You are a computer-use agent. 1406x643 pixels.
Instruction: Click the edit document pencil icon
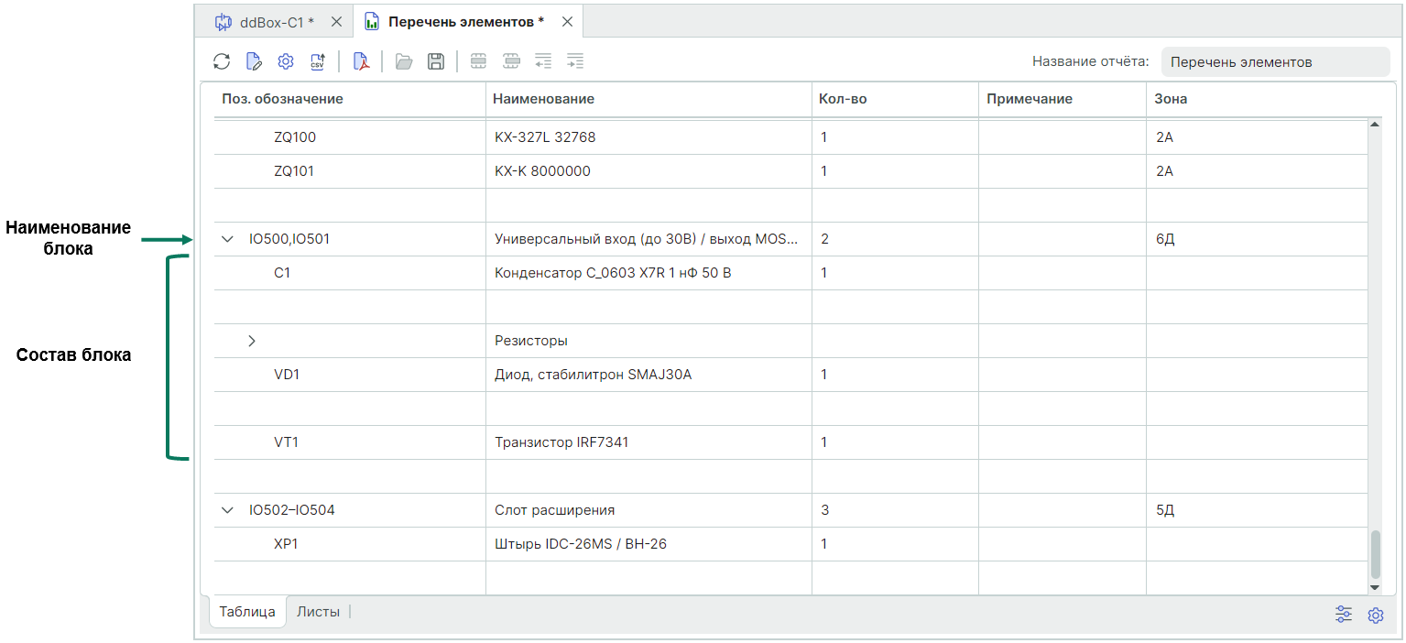(254, 61)
